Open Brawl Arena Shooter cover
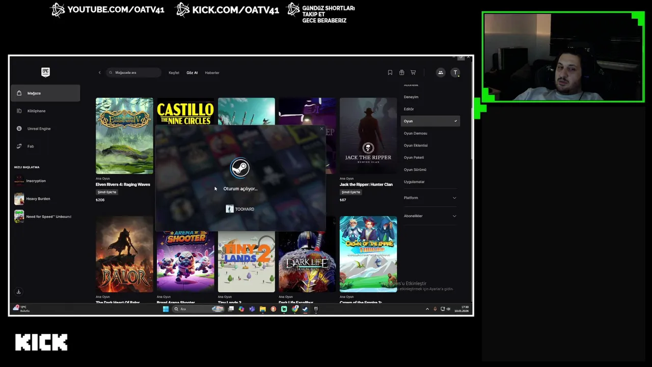Screen dimensions: 652x367 point(185,261)
